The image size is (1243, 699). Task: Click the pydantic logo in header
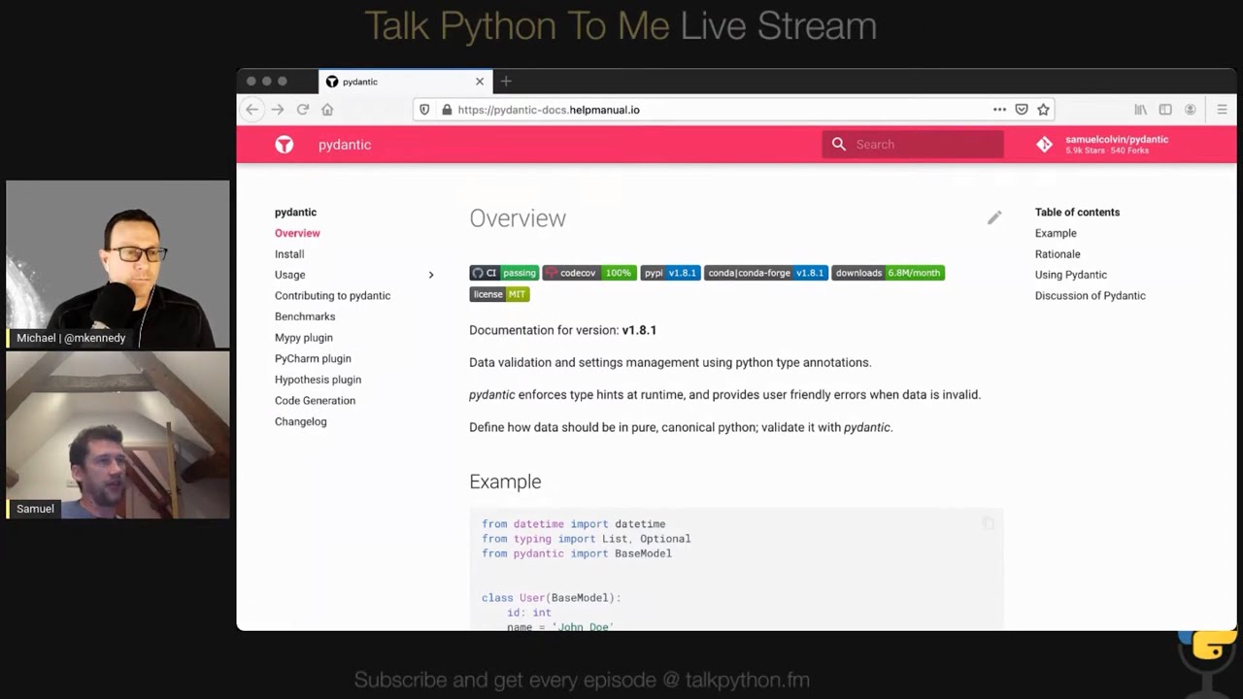[284, 145]
